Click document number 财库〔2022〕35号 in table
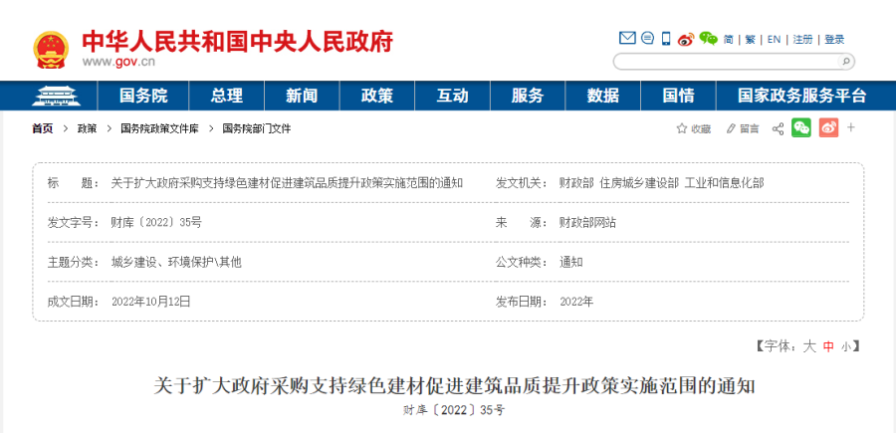Viewport: 896px width, 433px height. pyautogui.click(x=156, y=222)
